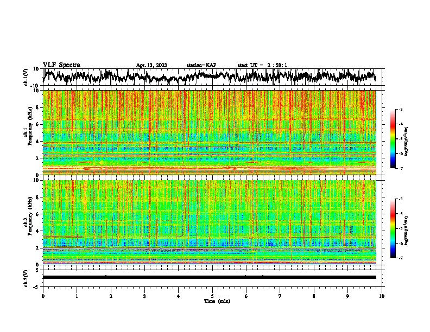Click the "4" kHz tick of ch.2 spectrogram
This screenshot has width=430, height=332.
[37, 231]
